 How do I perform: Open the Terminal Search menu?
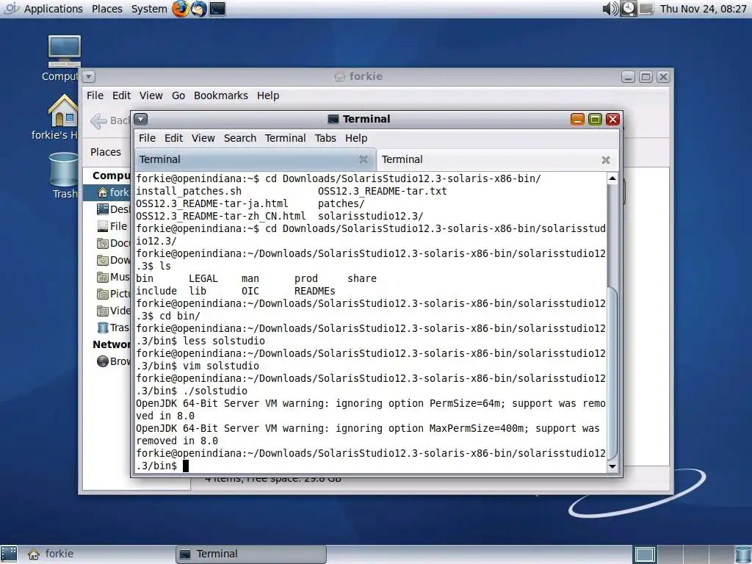click(240, 138)
